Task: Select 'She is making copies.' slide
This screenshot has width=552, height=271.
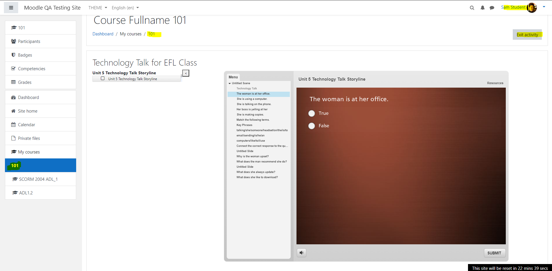Action: click(x=250, y=115)
